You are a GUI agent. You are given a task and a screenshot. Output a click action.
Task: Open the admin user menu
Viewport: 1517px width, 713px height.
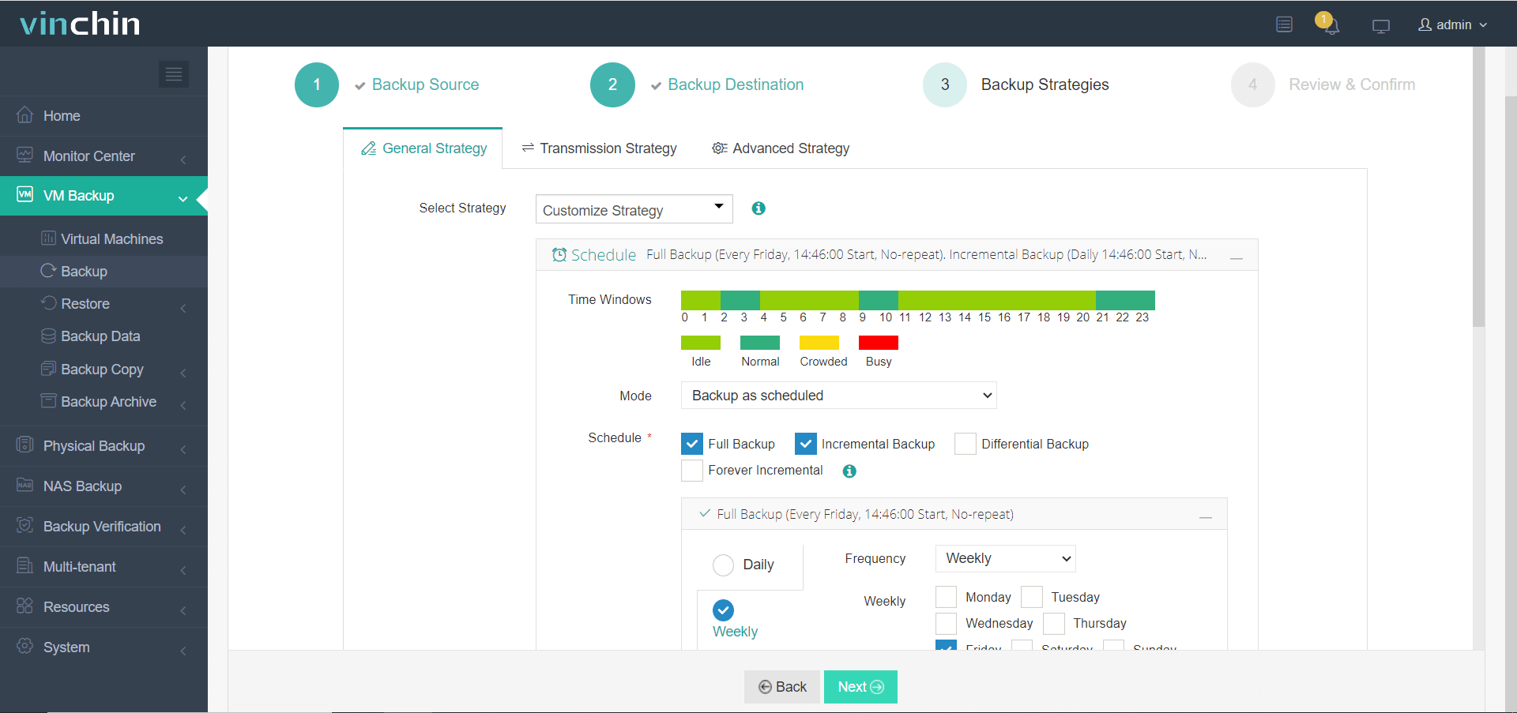pos(1453,24)
